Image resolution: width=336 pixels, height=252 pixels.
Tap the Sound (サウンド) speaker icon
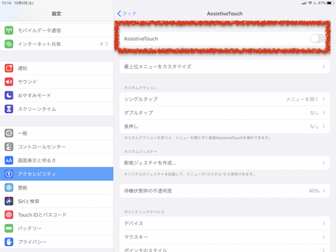[9, 81]
